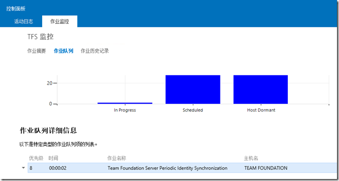Sort by the 优先级 column header
This screenshot has height=181, width=339.
[x=36, y=158]
